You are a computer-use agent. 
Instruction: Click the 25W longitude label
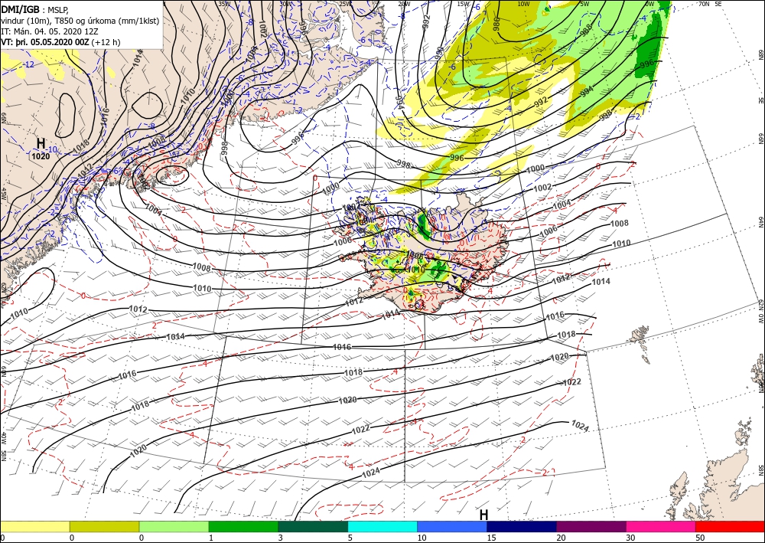(345, 4)
